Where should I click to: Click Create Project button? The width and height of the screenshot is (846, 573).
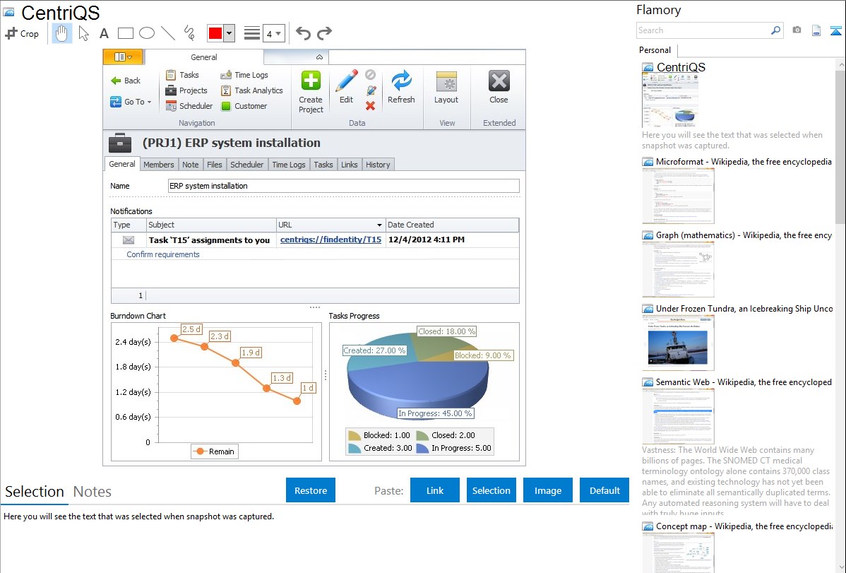pyautogui.click(x=311, y=92)
